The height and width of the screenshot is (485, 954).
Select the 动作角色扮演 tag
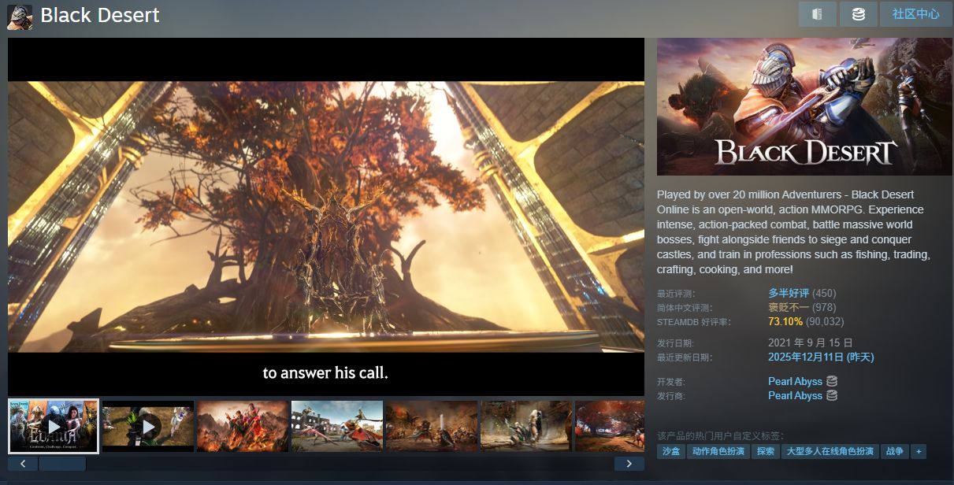click(x=718, y=452)
